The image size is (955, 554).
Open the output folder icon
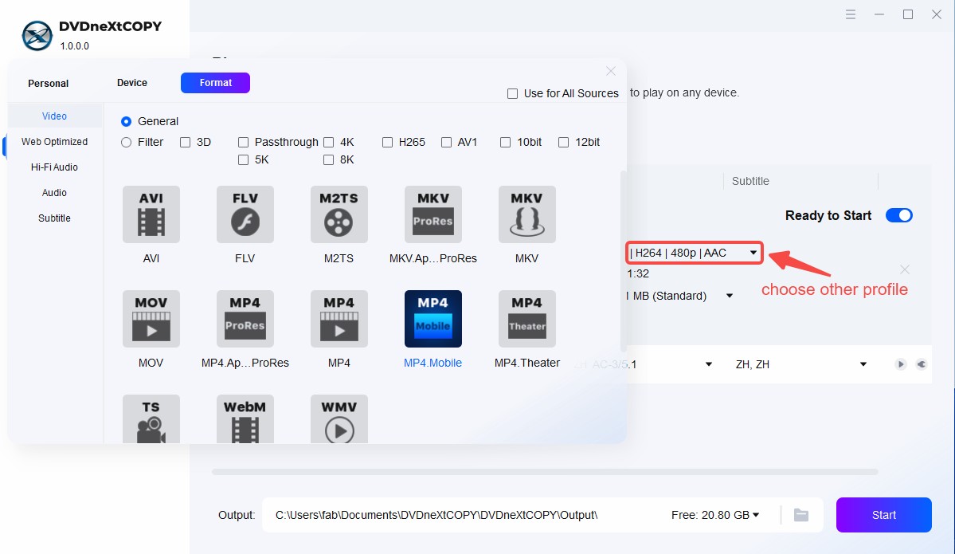coord(801,515)
